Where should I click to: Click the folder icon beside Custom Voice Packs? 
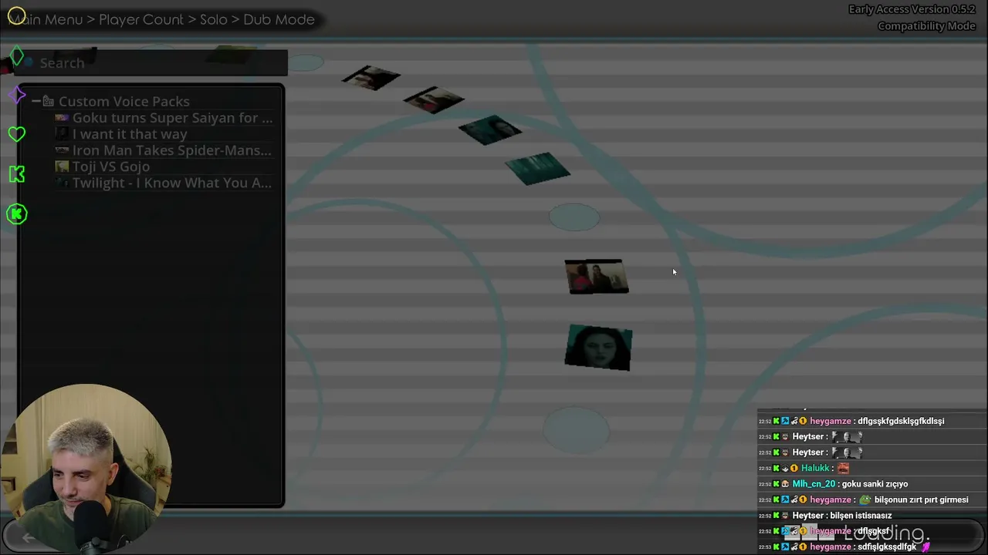coord(48,101)
